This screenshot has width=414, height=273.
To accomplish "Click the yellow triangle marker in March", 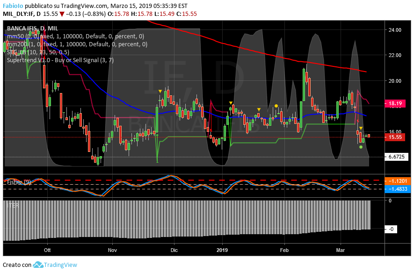I will tap(361, 129).
